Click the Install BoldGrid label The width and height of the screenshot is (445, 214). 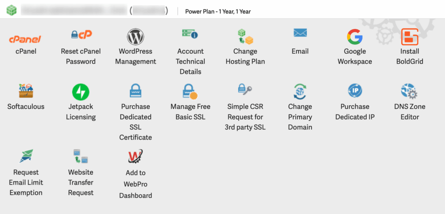pos(410,56)
